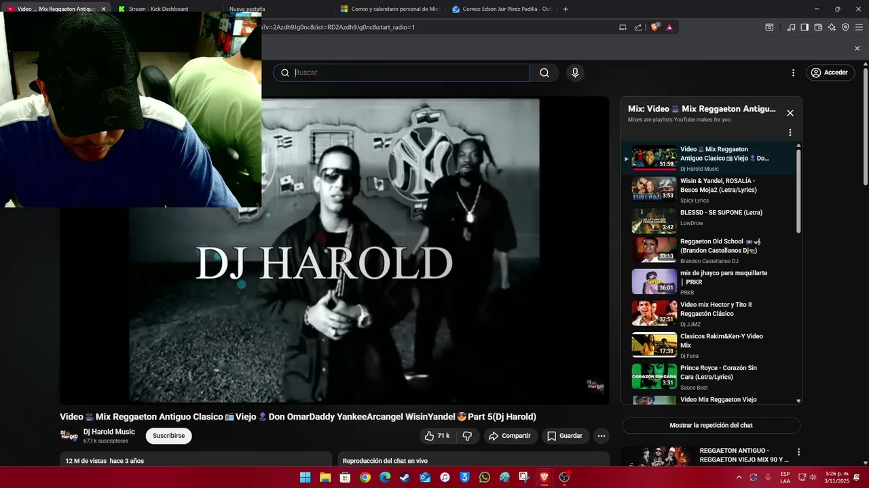
Task: Open options for REGGAETON ANTIGUO recommended video
Action: click(x=798, y=452)
